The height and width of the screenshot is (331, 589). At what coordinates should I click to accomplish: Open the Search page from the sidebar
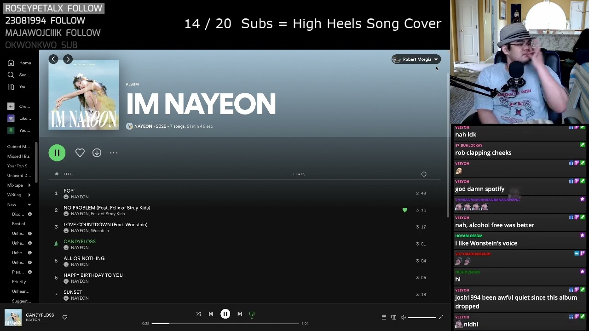(18, 75)
